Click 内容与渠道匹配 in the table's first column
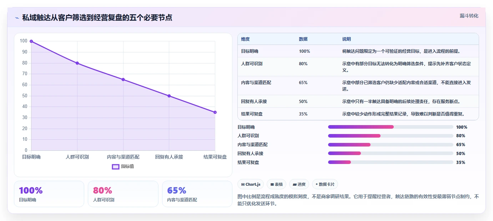Screen dimensions: 493x221 [256, 83]
